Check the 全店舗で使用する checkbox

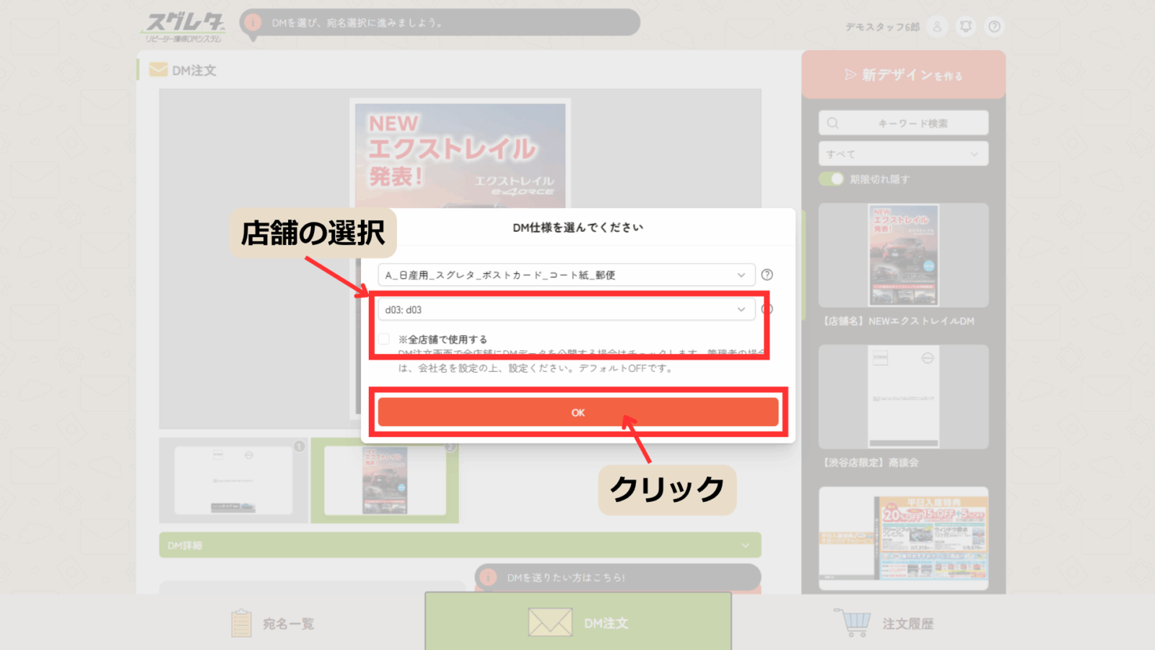pos(385,339)
